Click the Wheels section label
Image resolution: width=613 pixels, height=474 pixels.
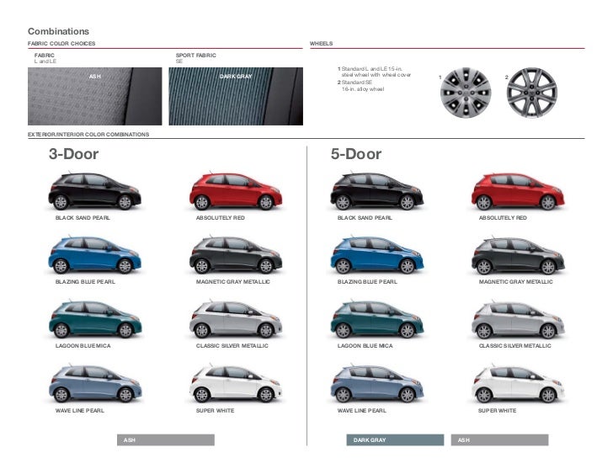[322, 44]
